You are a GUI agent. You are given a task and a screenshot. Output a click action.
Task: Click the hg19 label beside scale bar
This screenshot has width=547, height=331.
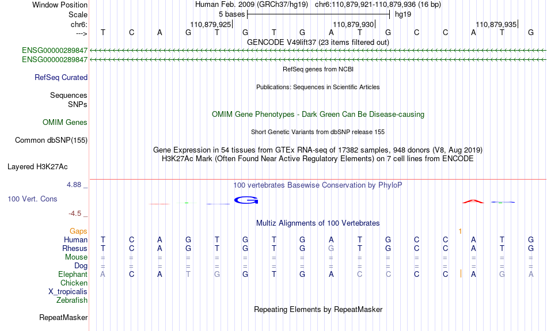(403, 14)
